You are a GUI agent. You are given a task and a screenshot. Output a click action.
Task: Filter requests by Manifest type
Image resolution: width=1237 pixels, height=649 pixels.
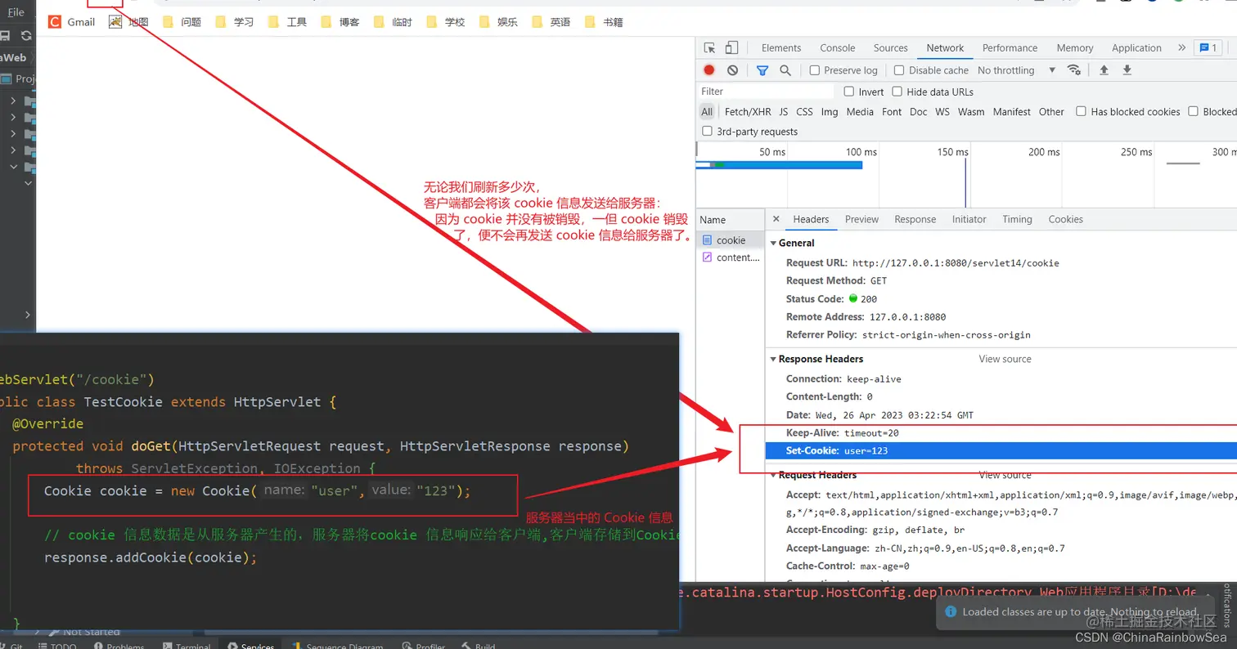[x=1012, y=112]
